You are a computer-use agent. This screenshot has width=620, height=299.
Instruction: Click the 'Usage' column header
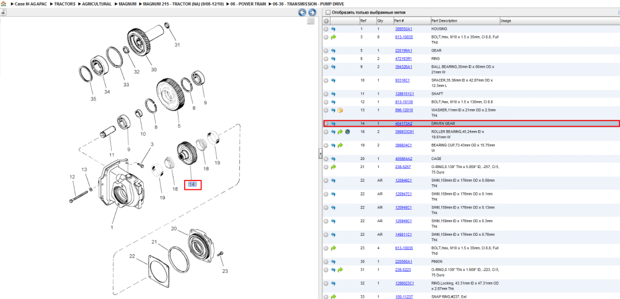[x=559, y=21]
